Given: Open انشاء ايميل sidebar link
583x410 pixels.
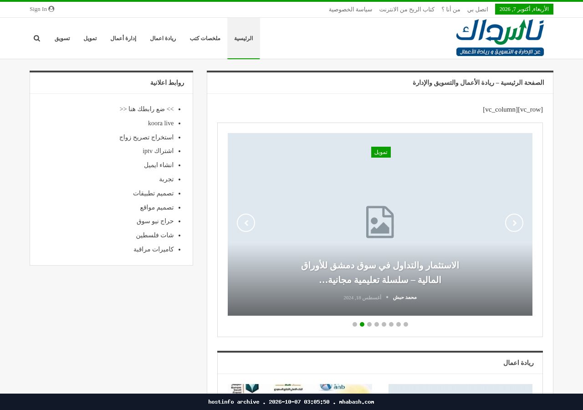Looking at the screenshot, I should pyautogui.click(x=159, y=165).
